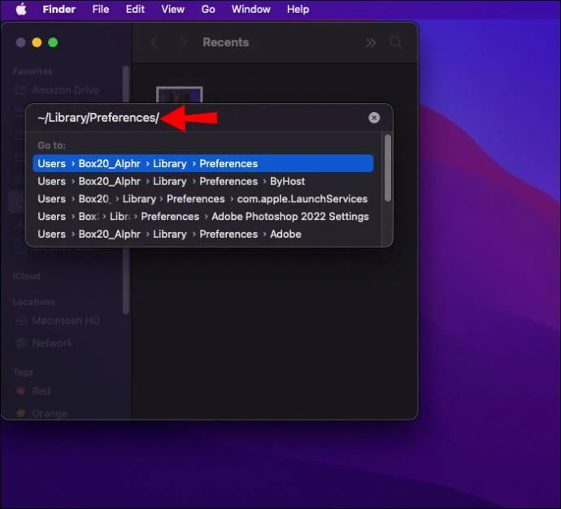
Task: Choose the suggestion ending in ByHost
Action: tap(203, 181)
